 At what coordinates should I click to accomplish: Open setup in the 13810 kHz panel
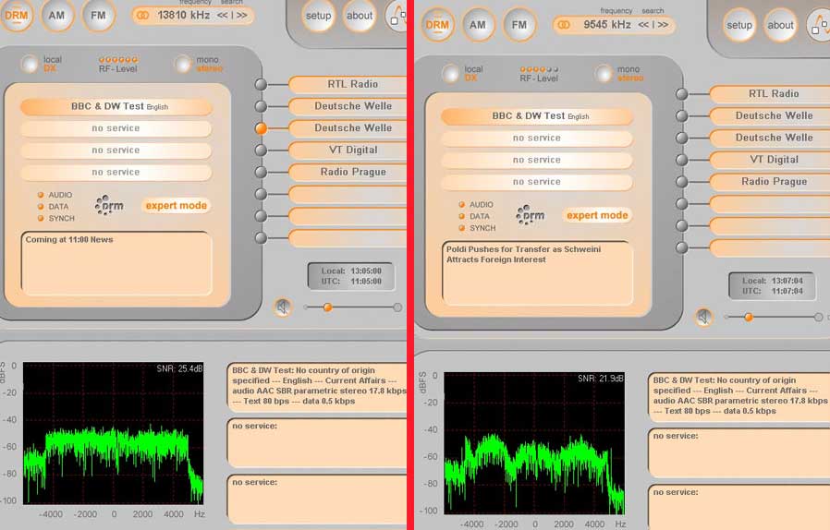318,16
